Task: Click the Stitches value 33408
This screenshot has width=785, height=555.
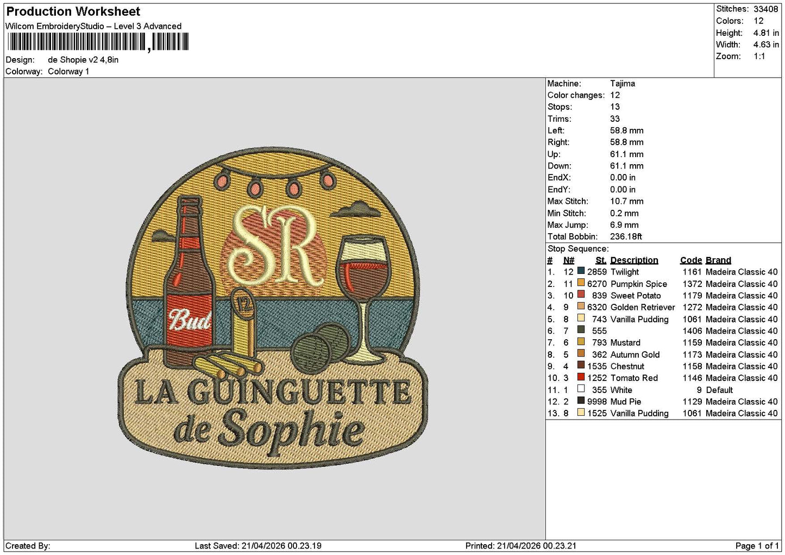Action: (x=765, y=9)
